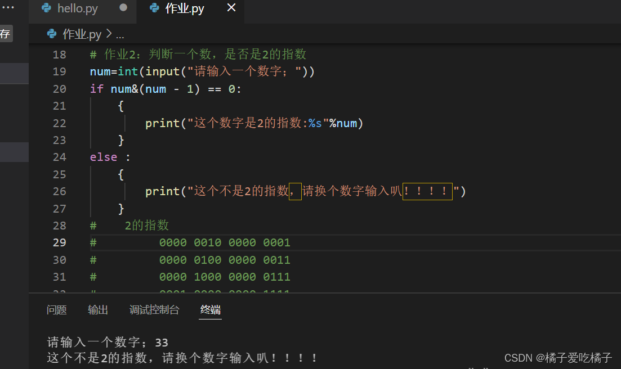Screen dimensions: 621x369
Task: Click line number 26 in the gutter
Action: point(60,191)
